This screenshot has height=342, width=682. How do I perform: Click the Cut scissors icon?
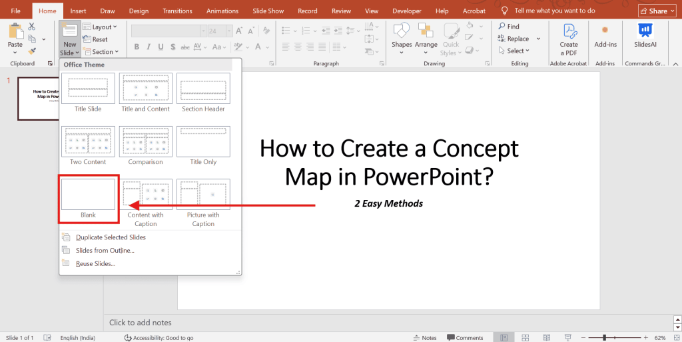[32, 27]
